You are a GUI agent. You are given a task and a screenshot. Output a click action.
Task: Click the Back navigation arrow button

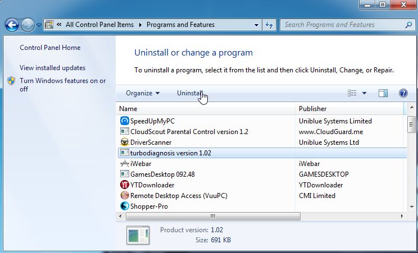(x=12, y=25)
